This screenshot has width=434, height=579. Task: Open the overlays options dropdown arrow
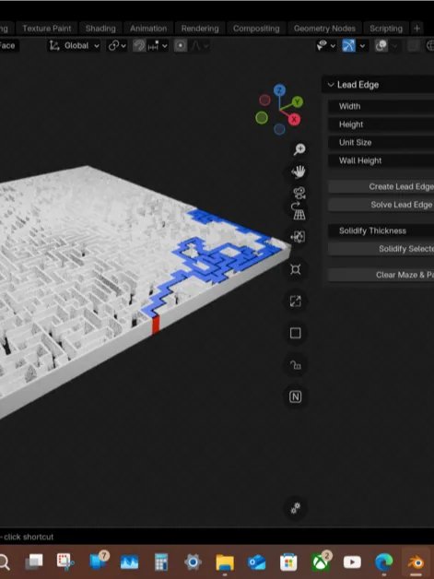[395, 46]
